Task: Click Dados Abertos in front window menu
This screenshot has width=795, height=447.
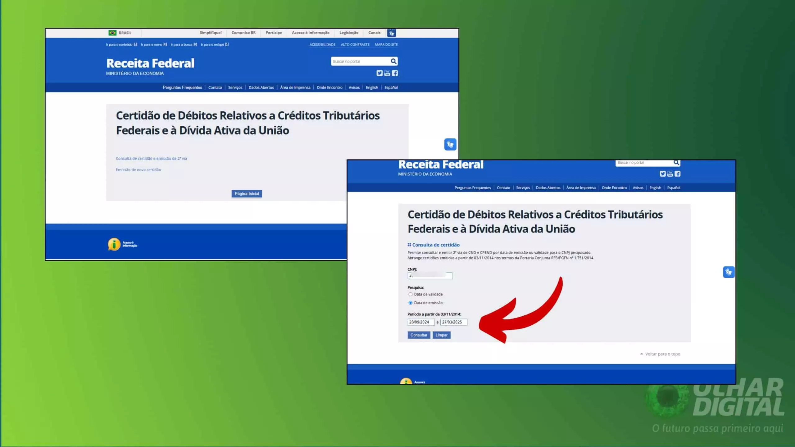Action: (x=548, y=188)
